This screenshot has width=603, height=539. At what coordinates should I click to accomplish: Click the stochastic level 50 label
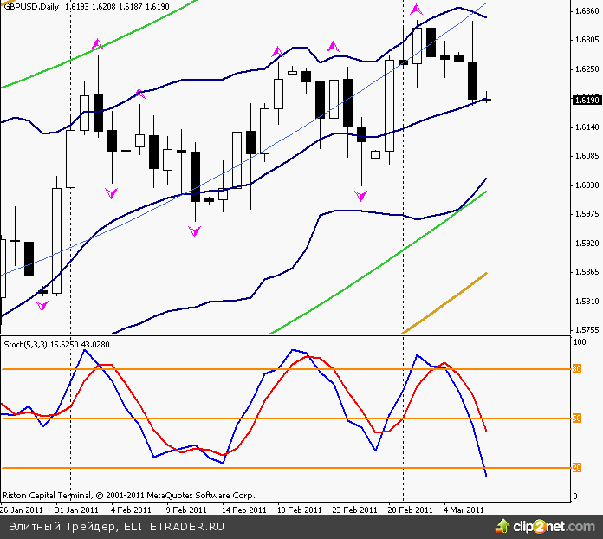tap(575, 419)
